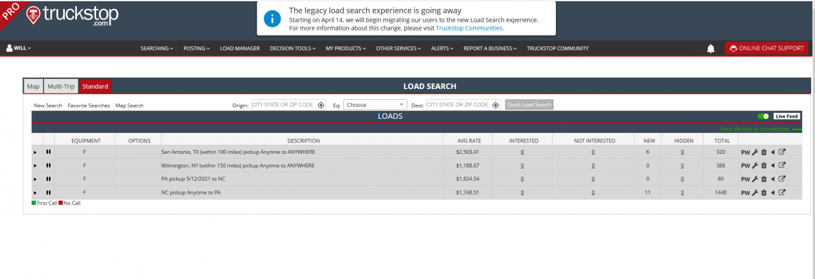
Task: Open the notifications bell
Action: [x=711, y=49]
